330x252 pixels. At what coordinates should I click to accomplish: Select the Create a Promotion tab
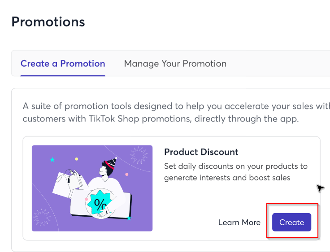(63, 64)
